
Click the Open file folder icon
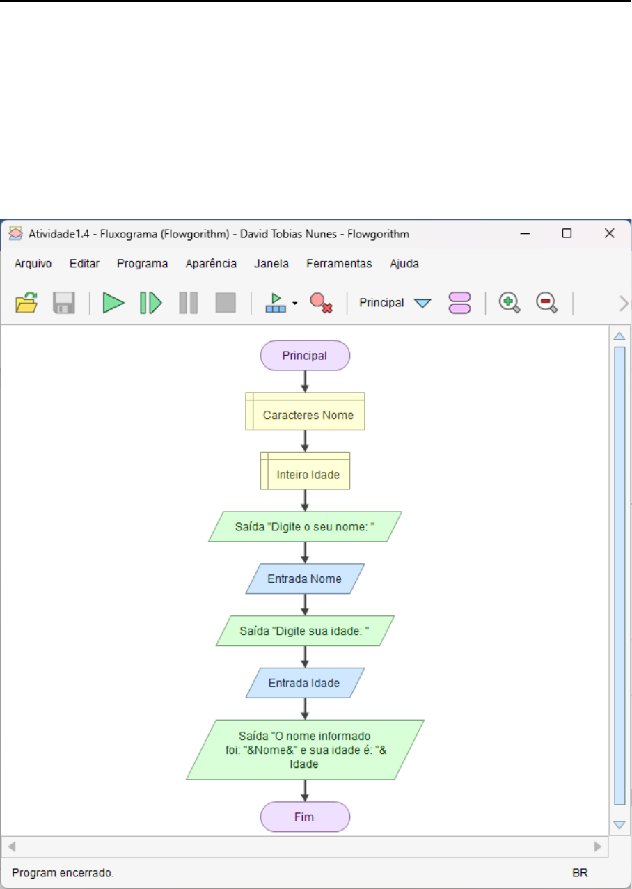(x=26, y=303)
